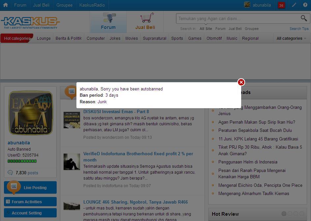Click the home icon in top bar
This screenshot has height=221, width=311.
point(5,5)
